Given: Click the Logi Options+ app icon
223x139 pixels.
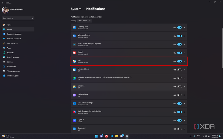Looking at the screenshot, I should click(x=74, y=95).
